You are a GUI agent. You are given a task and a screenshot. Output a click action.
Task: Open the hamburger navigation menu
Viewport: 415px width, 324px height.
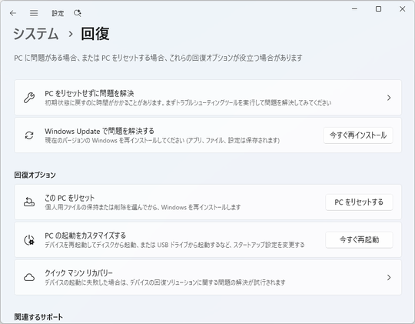pyautogui.click(x=34, y=13)
